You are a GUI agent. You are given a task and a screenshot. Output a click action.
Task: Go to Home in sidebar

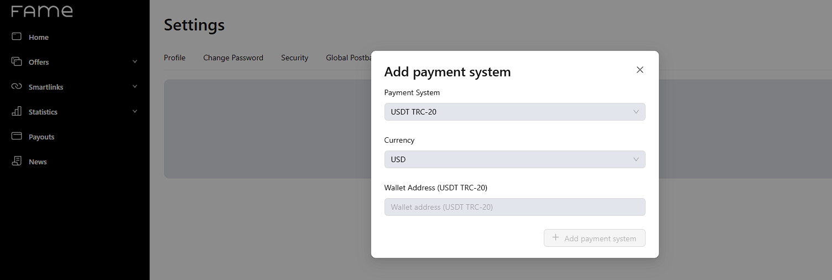point(39,37)
